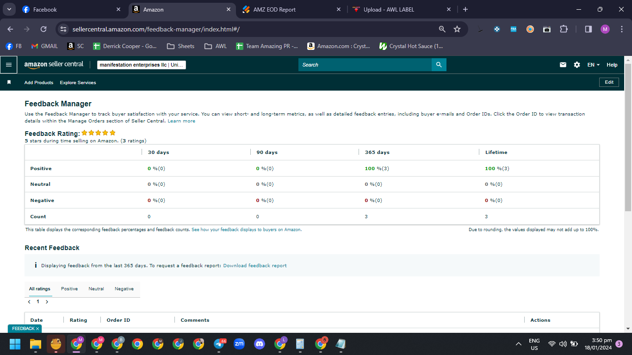Select the Positive feedback tab
632x355 pixels.
[x=69, y=289]
